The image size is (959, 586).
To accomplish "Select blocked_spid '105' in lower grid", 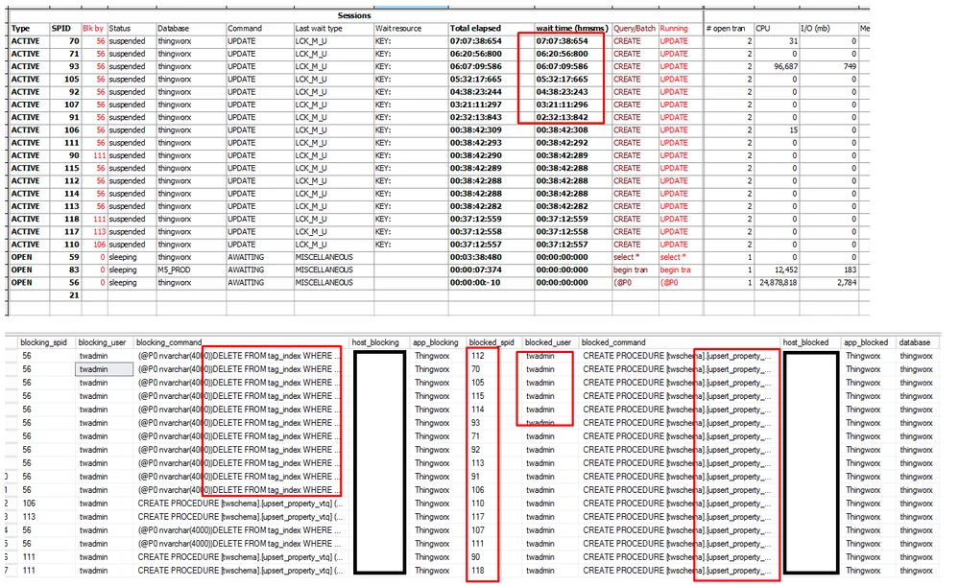I will click(x=477, y=383).
